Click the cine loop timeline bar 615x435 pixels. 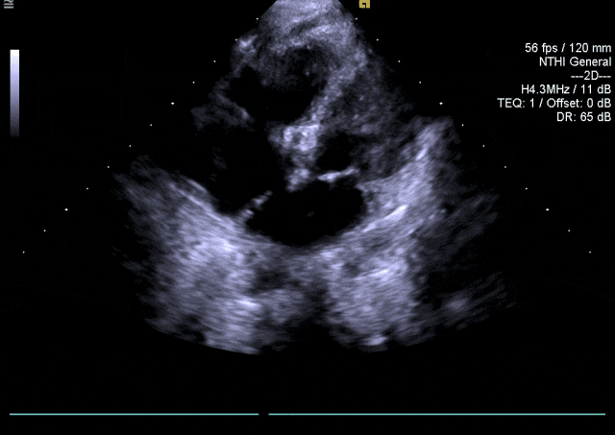[307, 414]
